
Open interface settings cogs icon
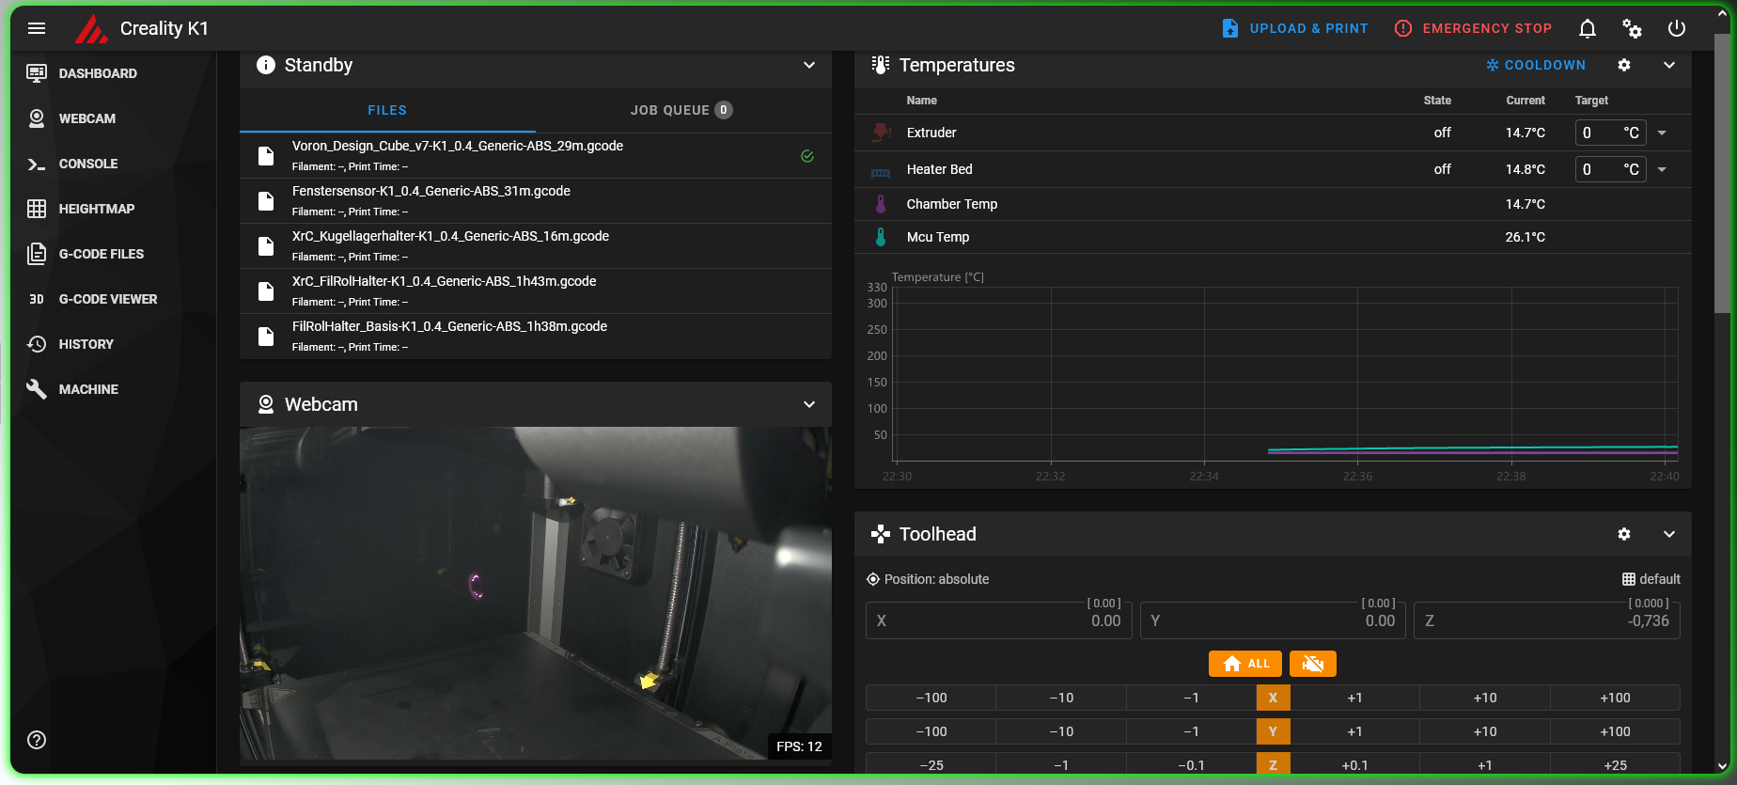coord(1632,28)
